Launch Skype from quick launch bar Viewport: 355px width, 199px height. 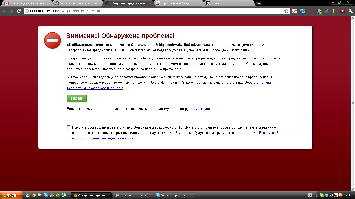point(46,195)
